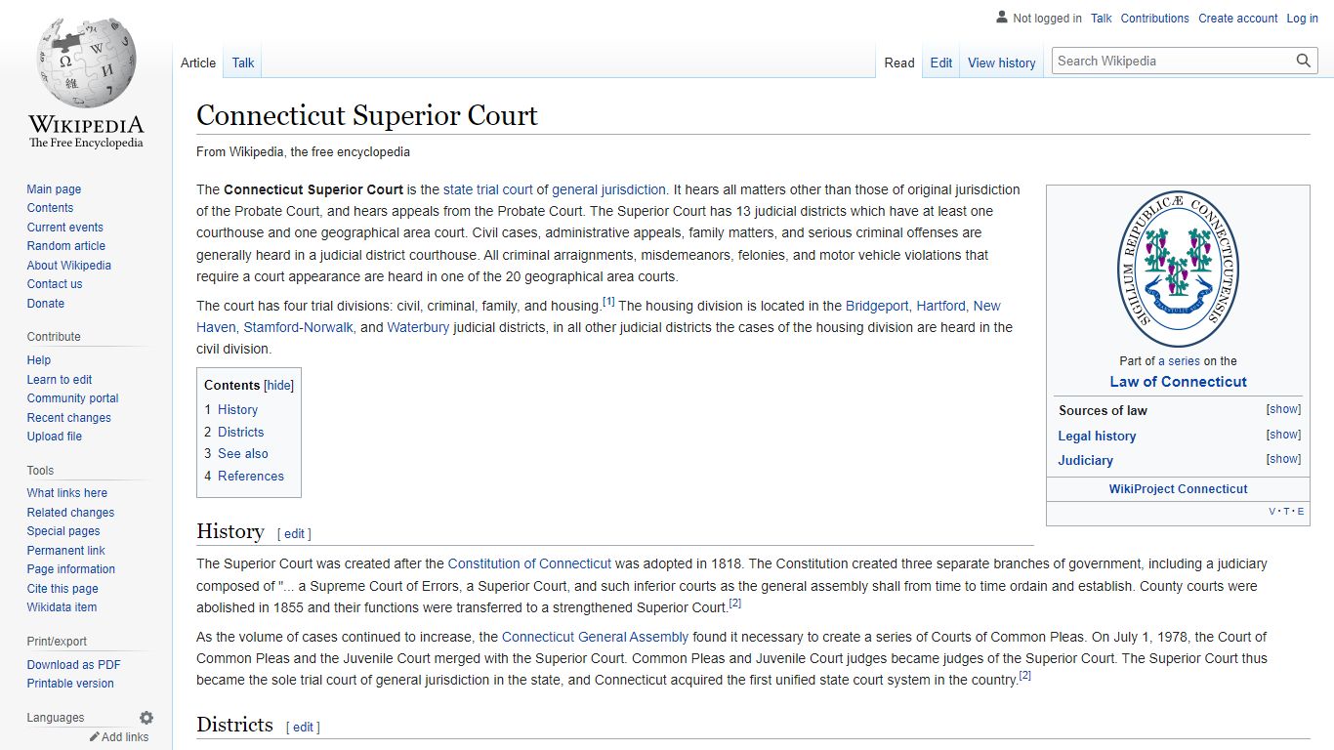Open the general jurisdiction link
This screenshot has height=750, width=1334.
(608, 189)
